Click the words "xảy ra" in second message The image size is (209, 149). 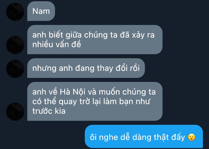[x=143, y=35]
